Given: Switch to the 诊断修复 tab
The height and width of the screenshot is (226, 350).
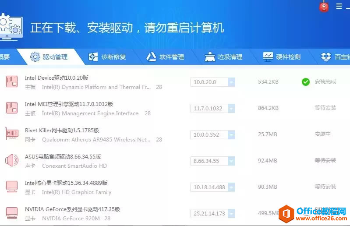Looking at the screenshot, I should 107,57.
